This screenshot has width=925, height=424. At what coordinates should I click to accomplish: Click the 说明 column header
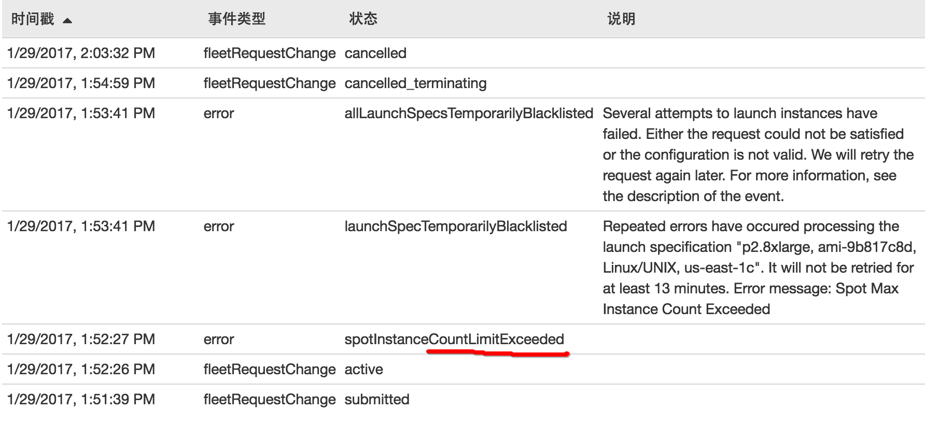pyautogui.click(x=621, y=19)
